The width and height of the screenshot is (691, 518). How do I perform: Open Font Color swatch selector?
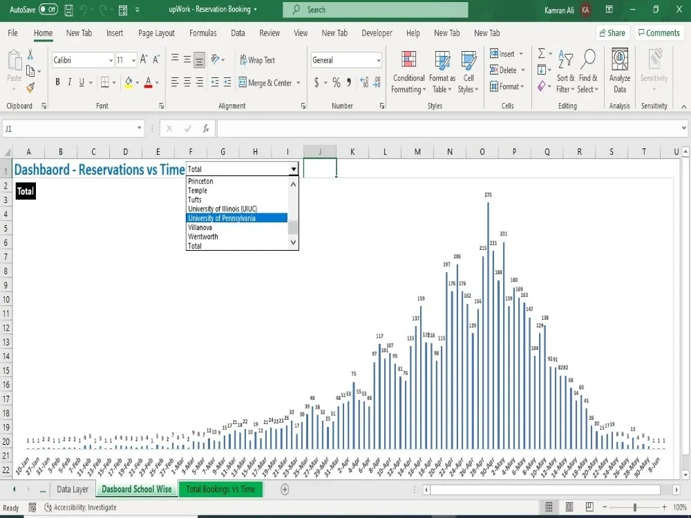click(x=158, y=83)
